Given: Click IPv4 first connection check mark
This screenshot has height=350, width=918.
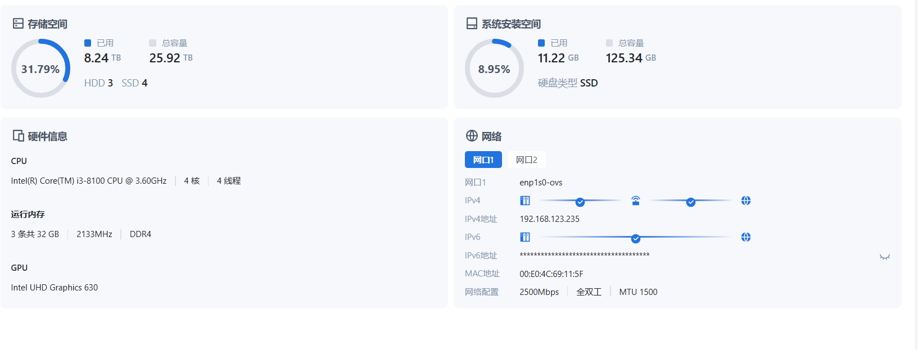Looking at the screenshot, I should coord(580,202).
